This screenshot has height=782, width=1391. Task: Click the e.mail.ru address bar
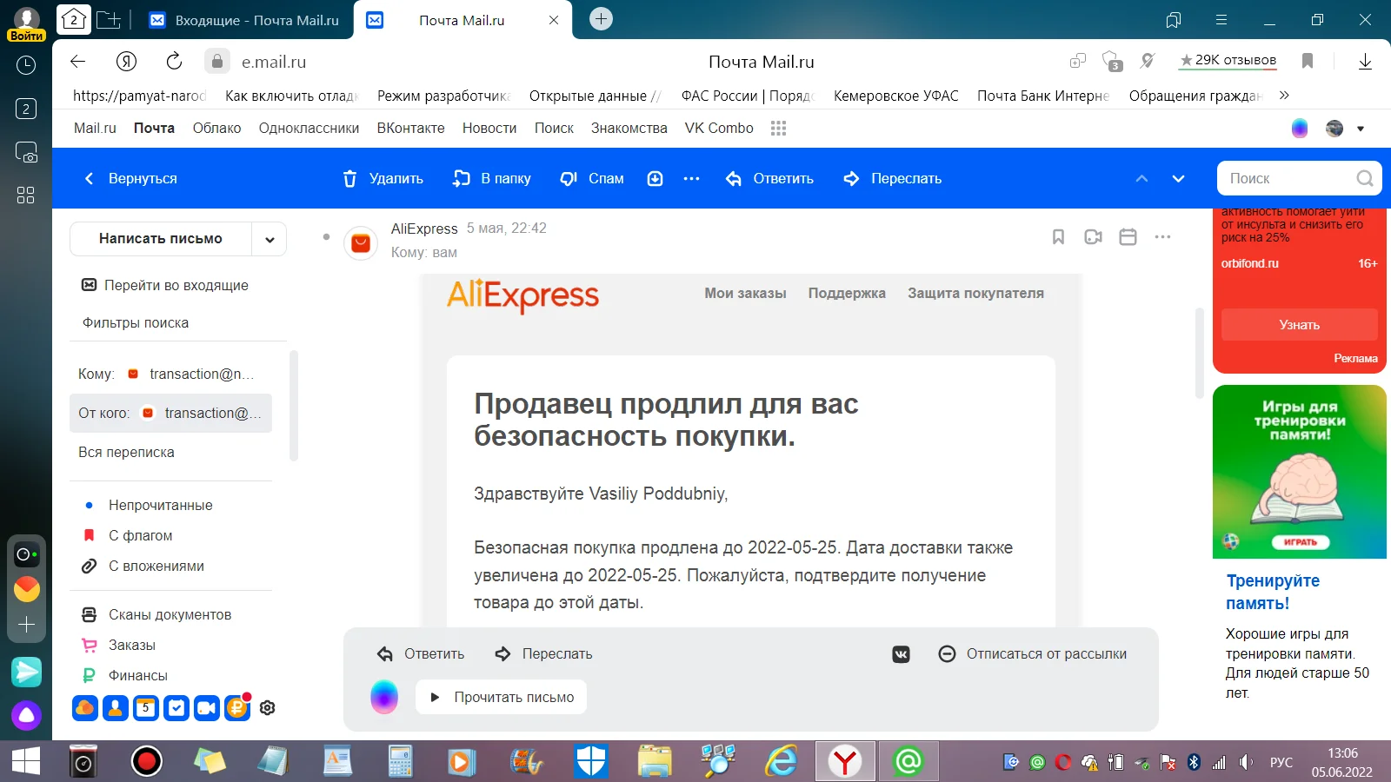point(274,62)
